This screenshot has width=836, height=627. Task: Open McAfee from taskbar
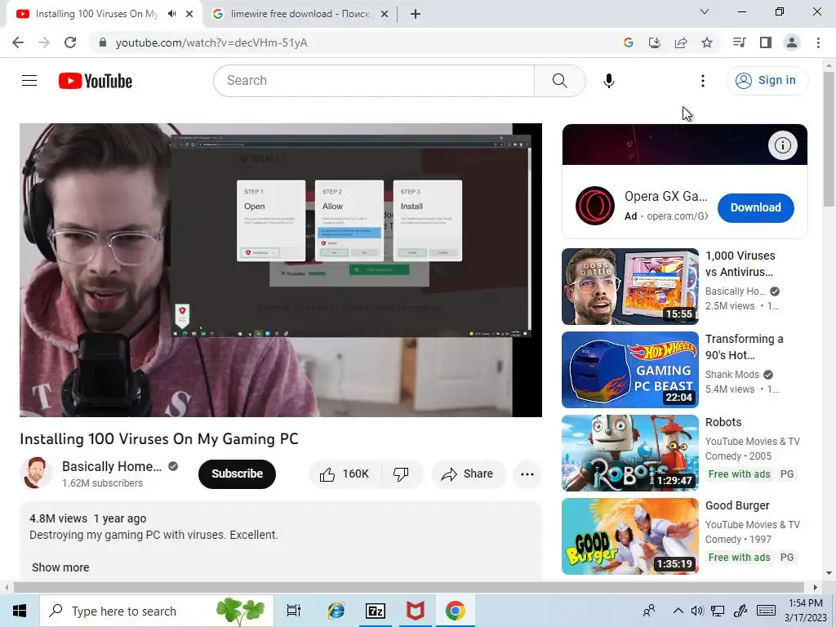(x=416, y=611)
